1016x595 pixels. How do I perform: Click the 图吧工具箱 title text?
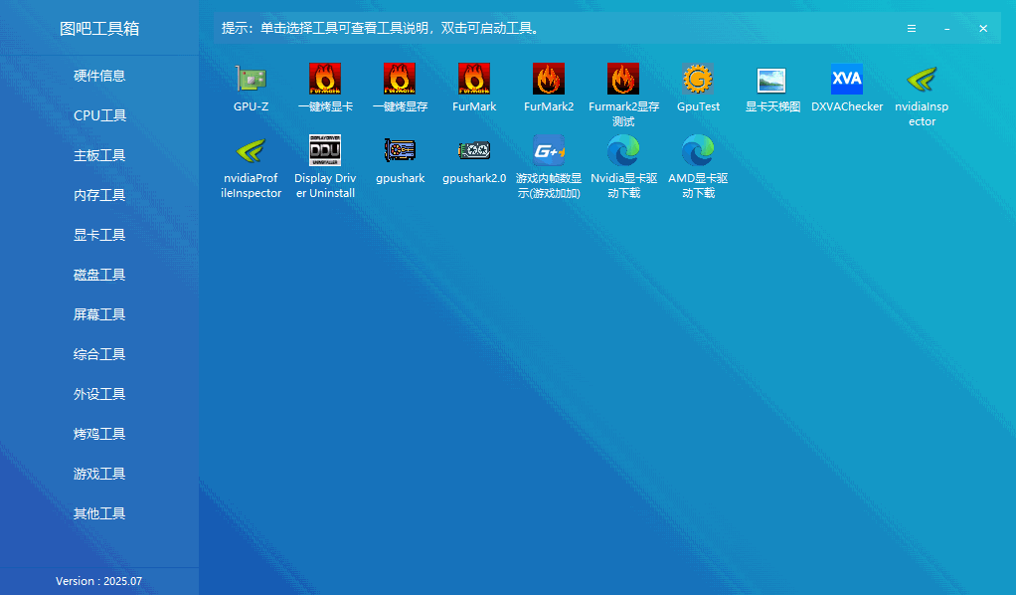(99, 29)
